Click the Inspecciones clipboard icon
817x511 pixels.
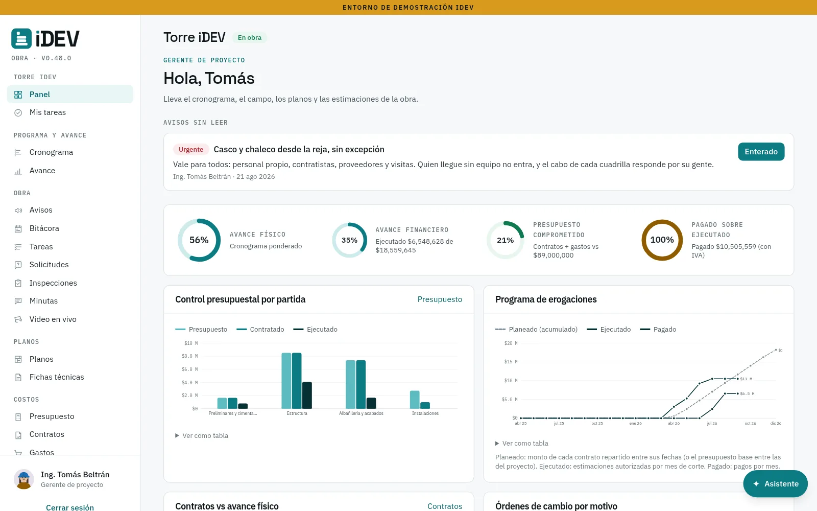coord(18,283)
